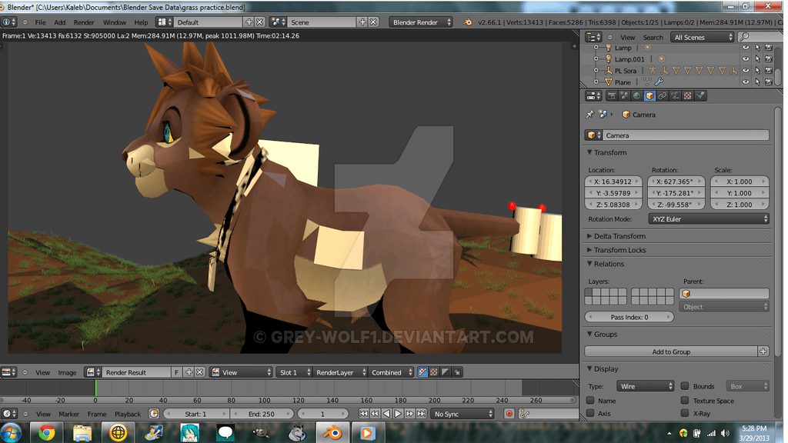Open the Render menu in top header
Viewport: 788px width, 443px height.
(84, 22)
